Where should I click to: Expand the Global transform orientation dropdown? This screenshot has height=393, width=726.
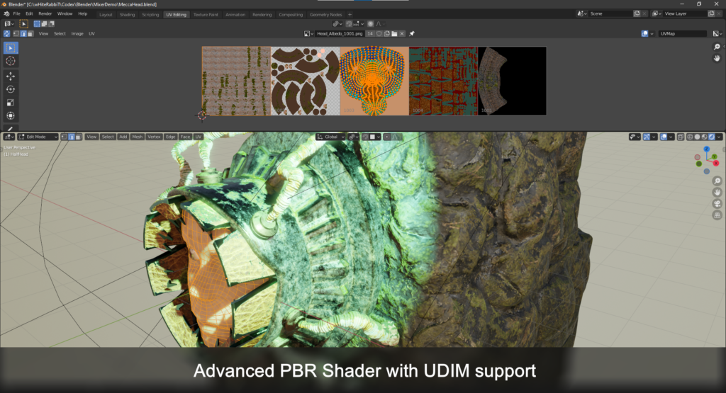[330, 137]
